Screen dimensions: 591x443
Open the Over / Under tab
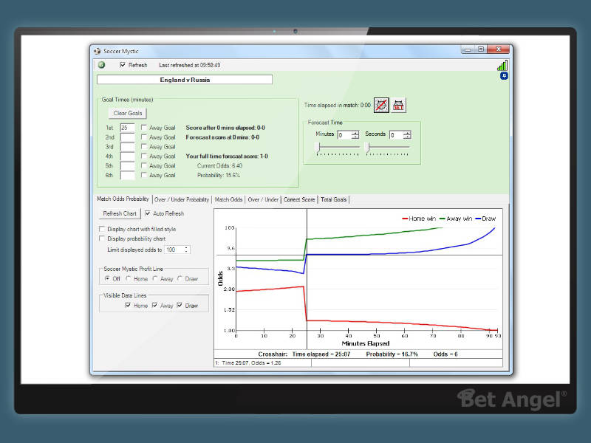[263, 199]
